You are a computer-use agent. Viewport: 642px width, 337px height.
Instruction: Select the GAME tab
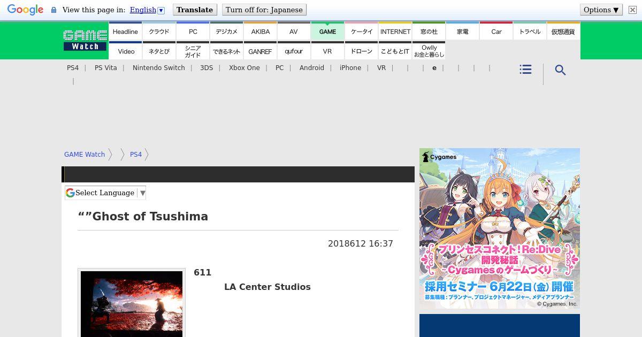click(x=327, y=31)
